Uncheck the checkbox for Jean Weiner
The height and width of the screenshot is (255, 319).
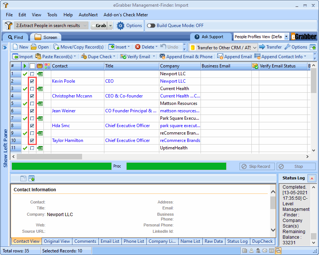point(32,111)
